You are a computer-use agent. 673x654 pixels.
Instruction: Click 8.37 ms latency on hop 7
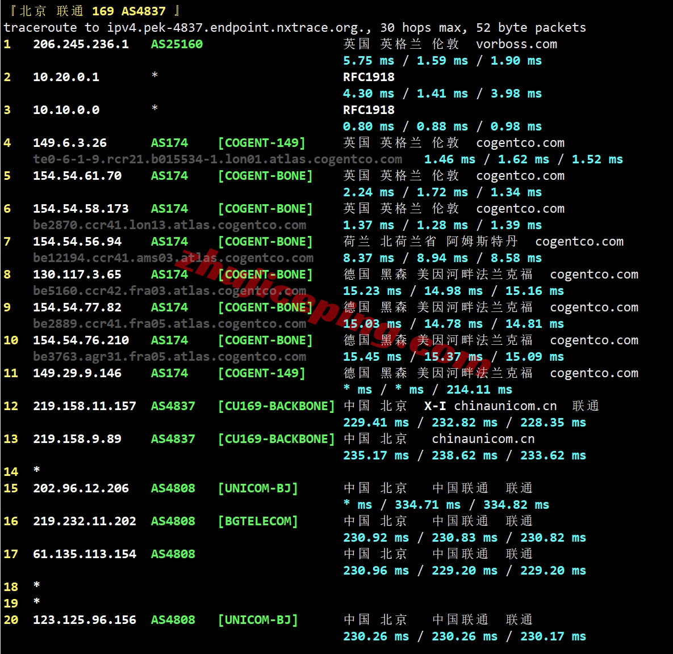click(x=369, y=258)
